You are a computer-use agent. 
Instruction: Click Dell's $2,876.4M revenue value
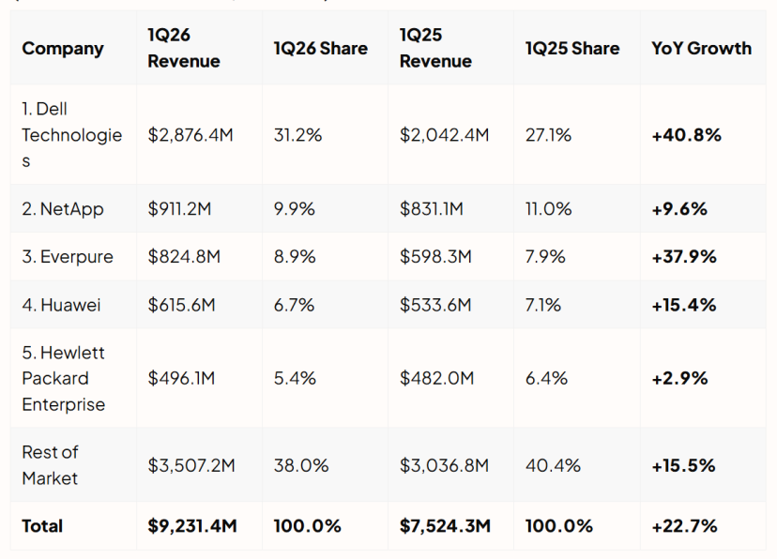190,135
